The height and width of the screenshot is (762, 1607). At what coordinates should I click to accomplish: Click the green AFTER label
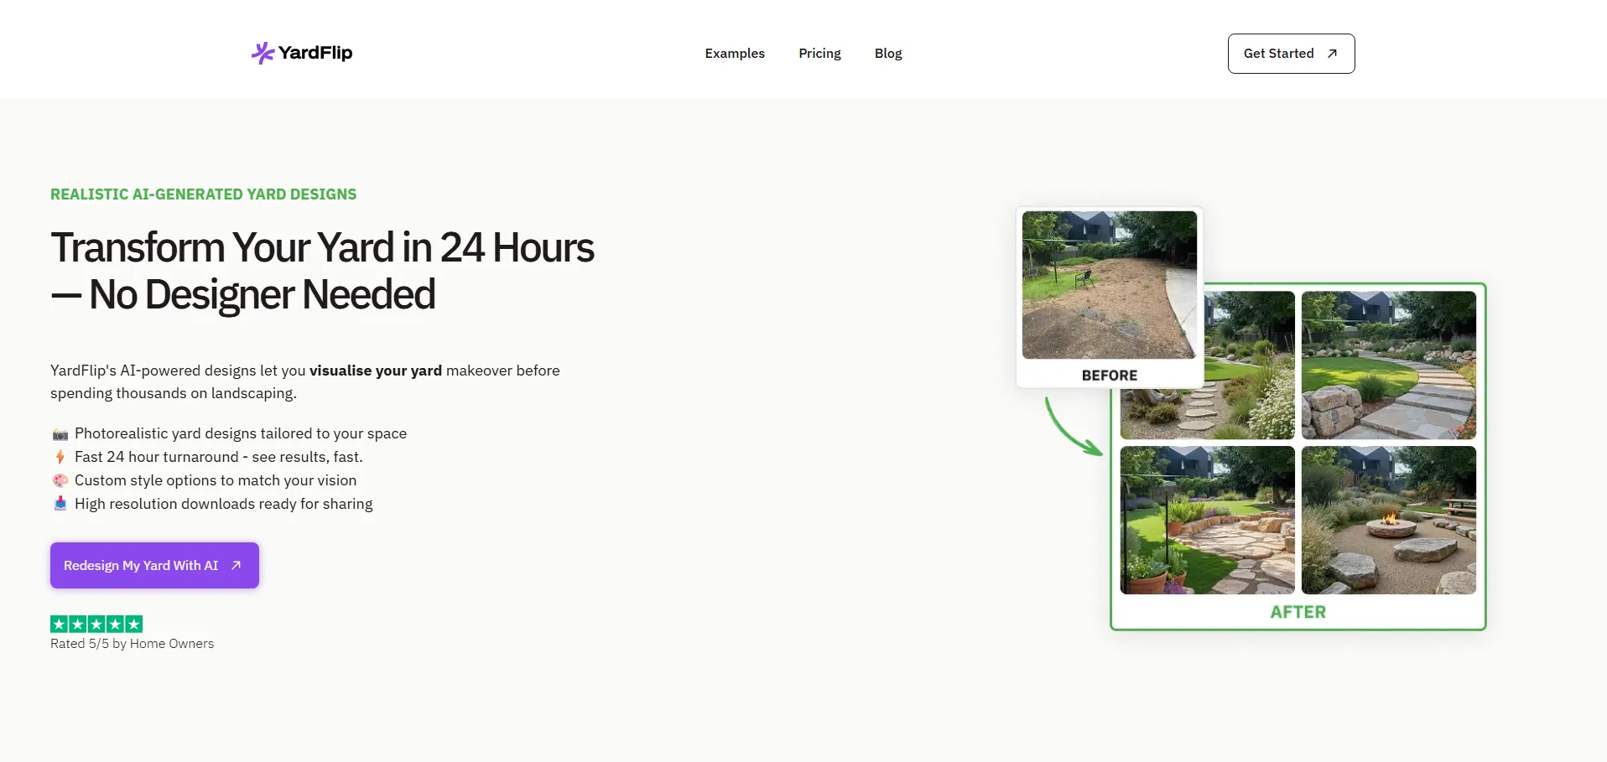pos(1298,612)
